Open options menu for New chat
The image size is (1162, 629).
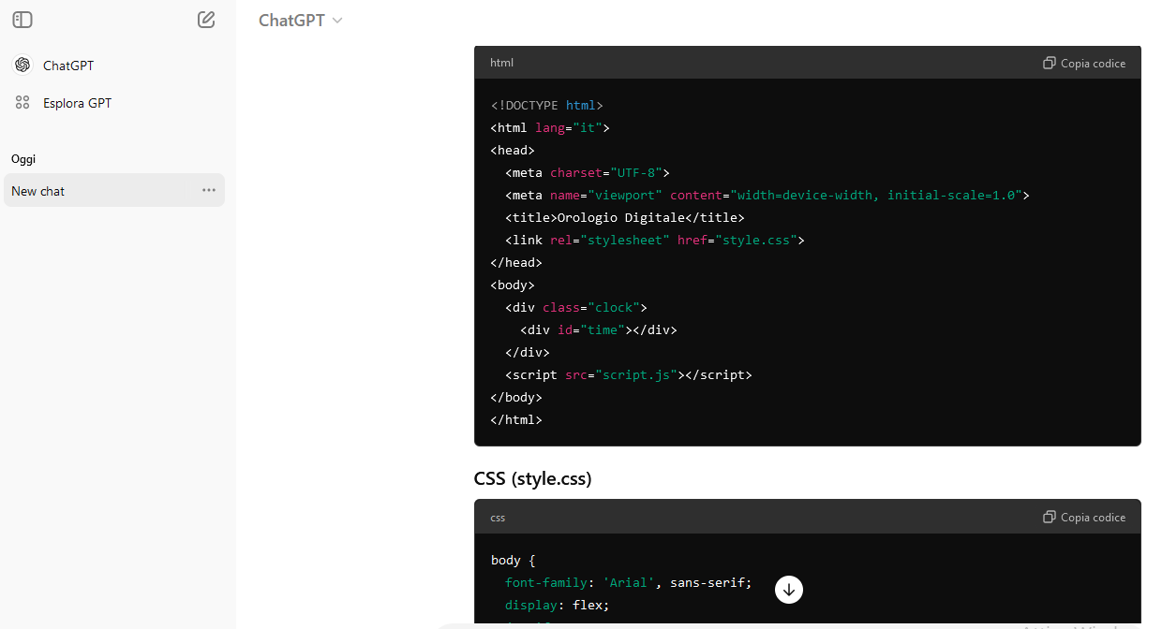(209, 190)
